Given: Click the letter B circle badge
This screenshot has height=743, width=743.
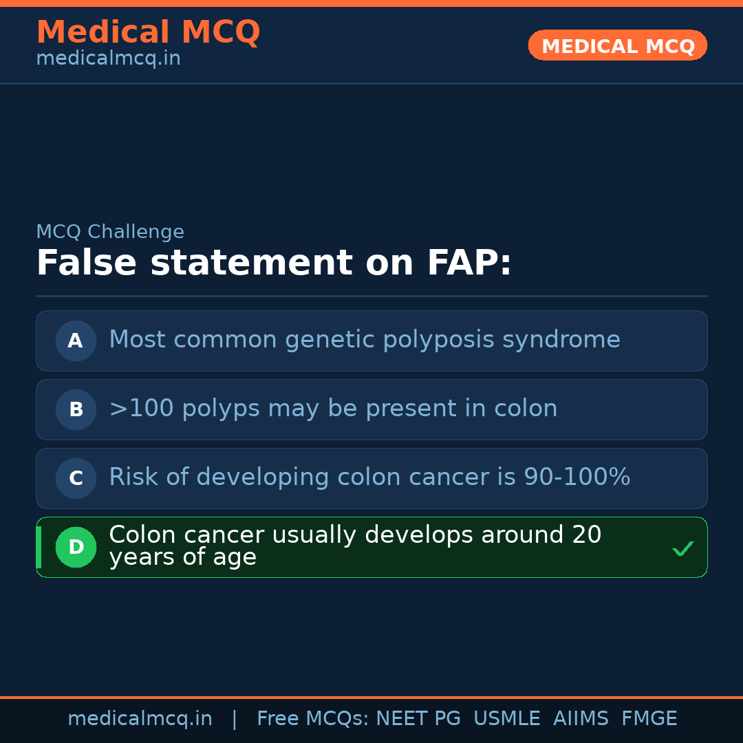Looking at the screenshot, I should point(76,409).
